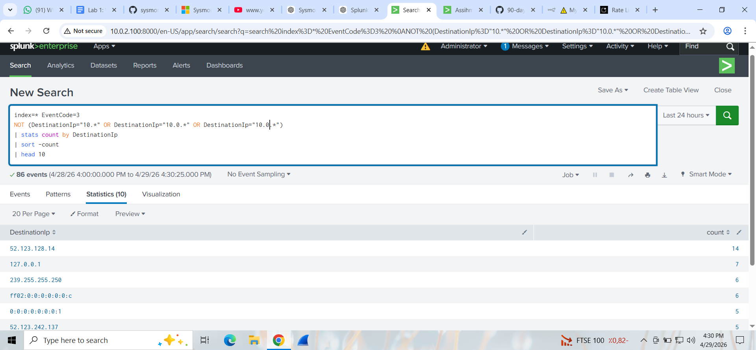
Task: Click the Windows taskbar search box
Action: [x=108, y=340]
